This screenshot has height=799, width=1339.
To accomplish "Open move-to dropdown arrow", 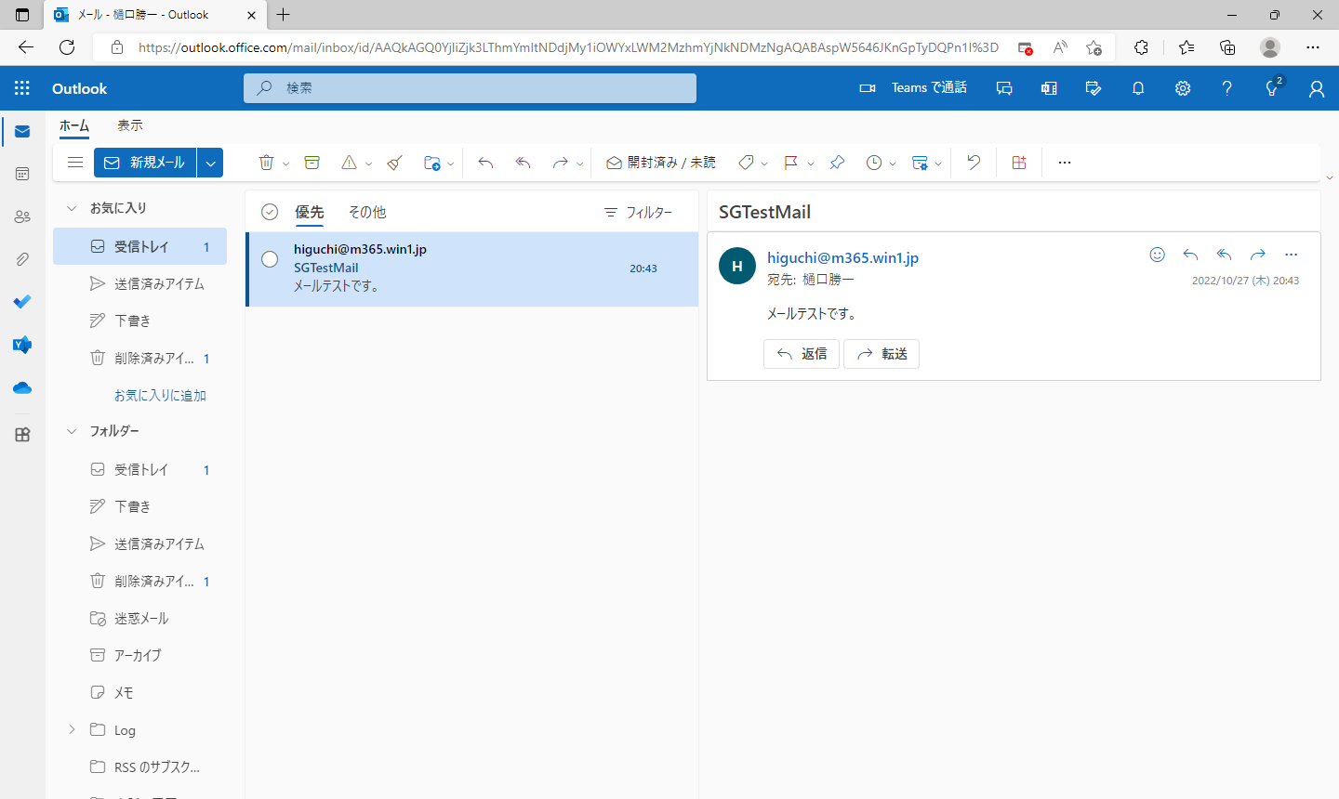I will [451, 164].
